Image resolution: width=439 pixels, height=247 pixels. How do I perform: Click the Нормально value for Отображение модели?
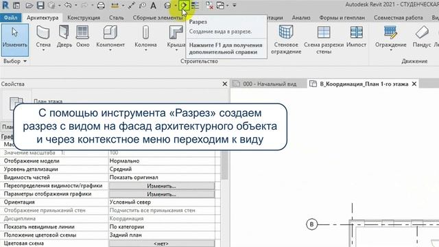[162, 161]
